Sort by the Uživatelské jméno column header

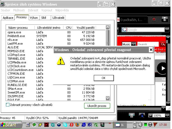[49, 28]
